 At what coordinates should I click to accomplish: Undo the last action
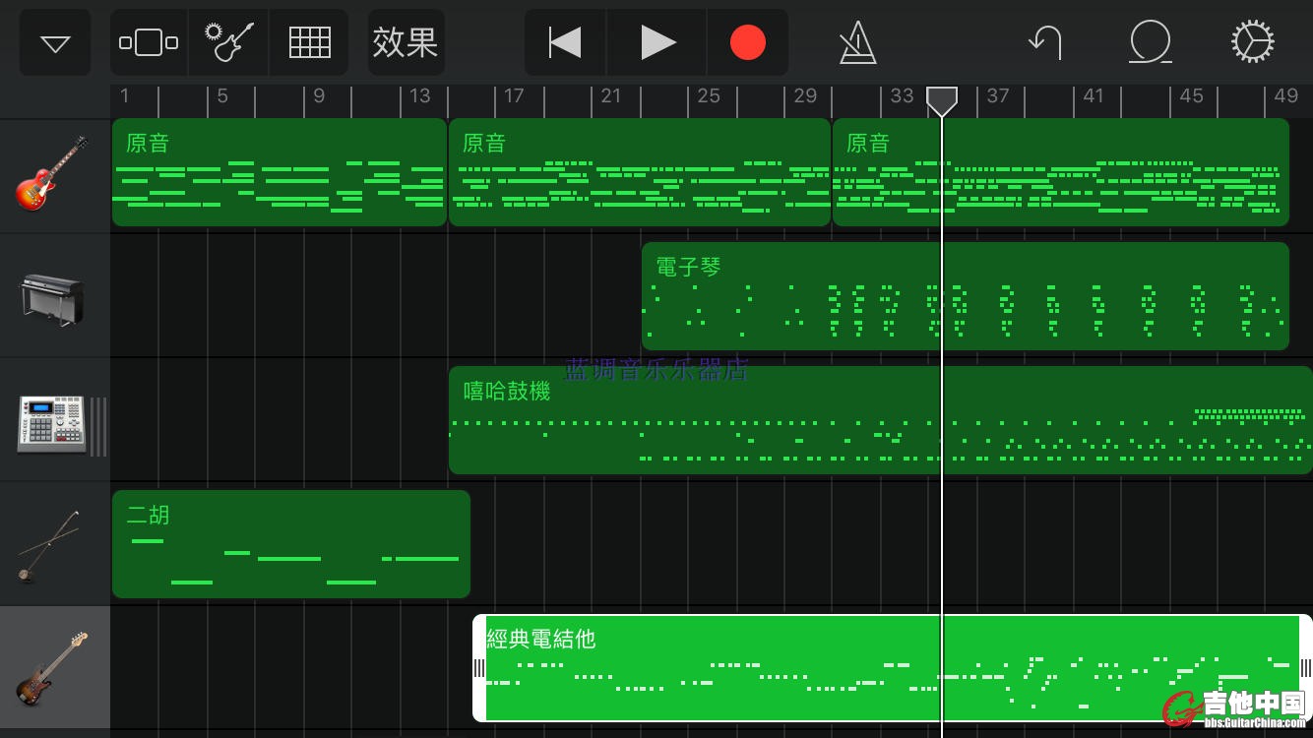(1044, 43)
